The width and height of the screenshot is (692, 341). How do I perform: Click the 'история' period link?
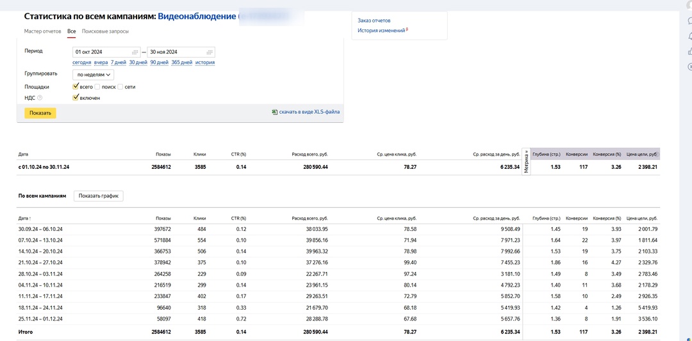point(205,63)
